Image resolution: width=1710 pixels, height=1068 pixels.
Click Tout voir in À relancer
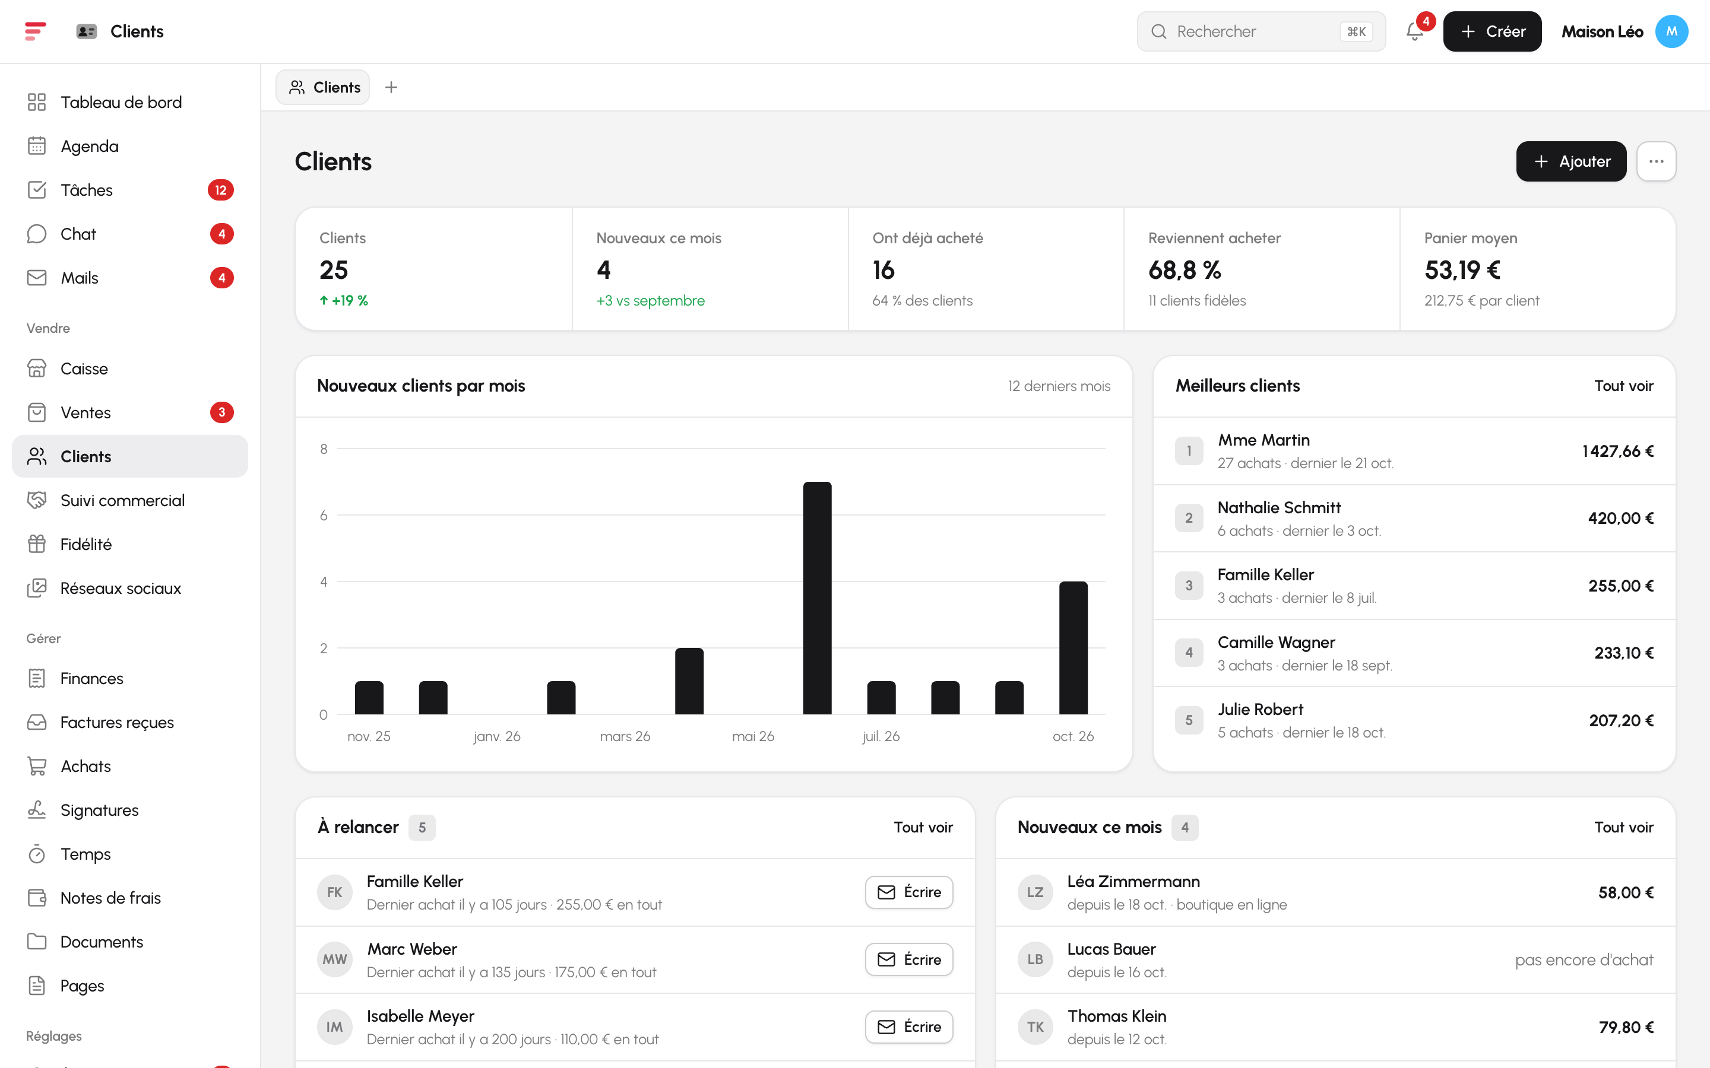click(x=923, y=827)
